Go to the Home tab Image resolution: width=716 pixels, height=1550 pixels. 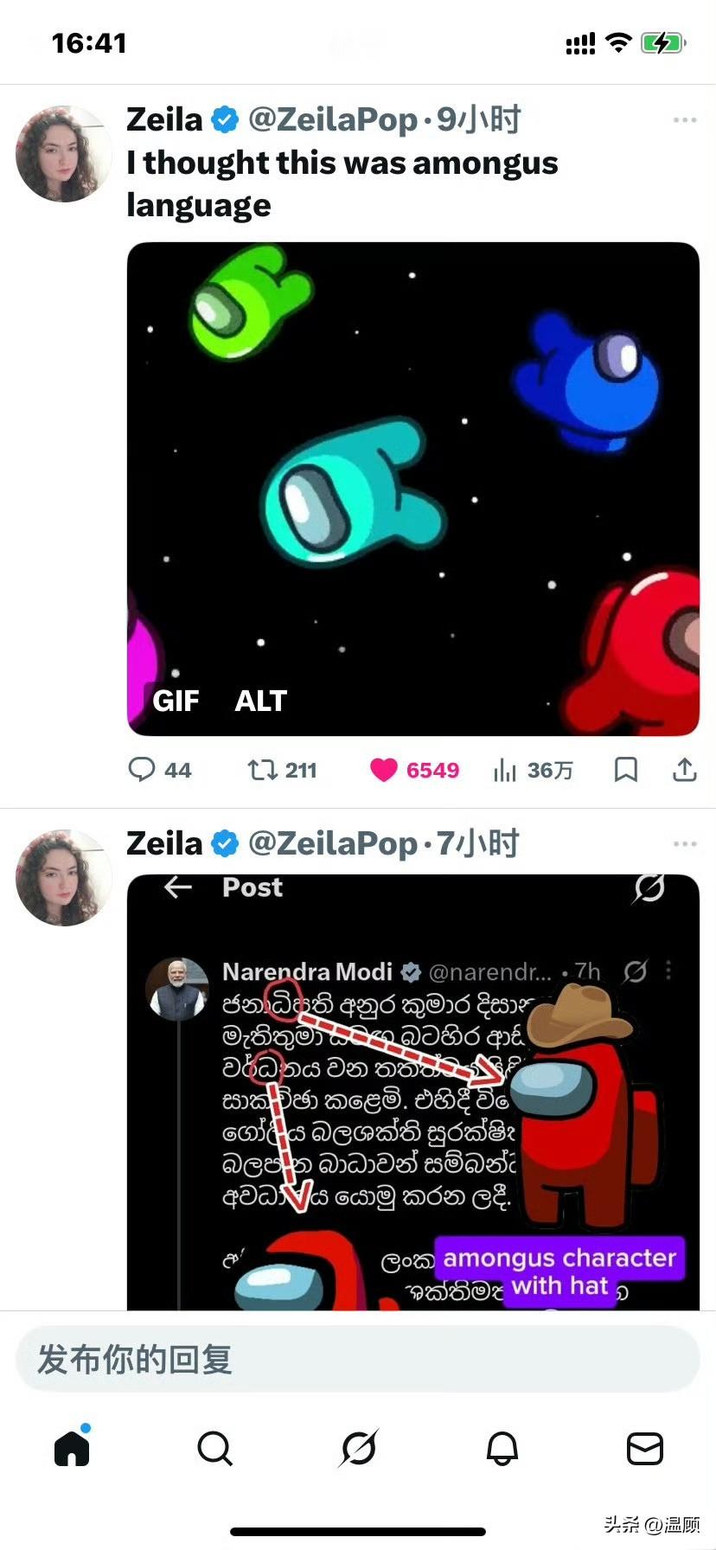pyautogui.click(x=73, y=1446)
